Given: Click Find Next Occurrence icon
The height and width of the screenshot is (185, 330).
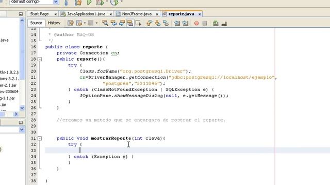Looking at the screenshot, I should [122, 23].
